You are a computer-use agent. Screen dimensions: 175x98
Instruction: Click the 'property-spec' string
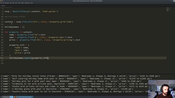pyautogui.click(x=56, y=37)
